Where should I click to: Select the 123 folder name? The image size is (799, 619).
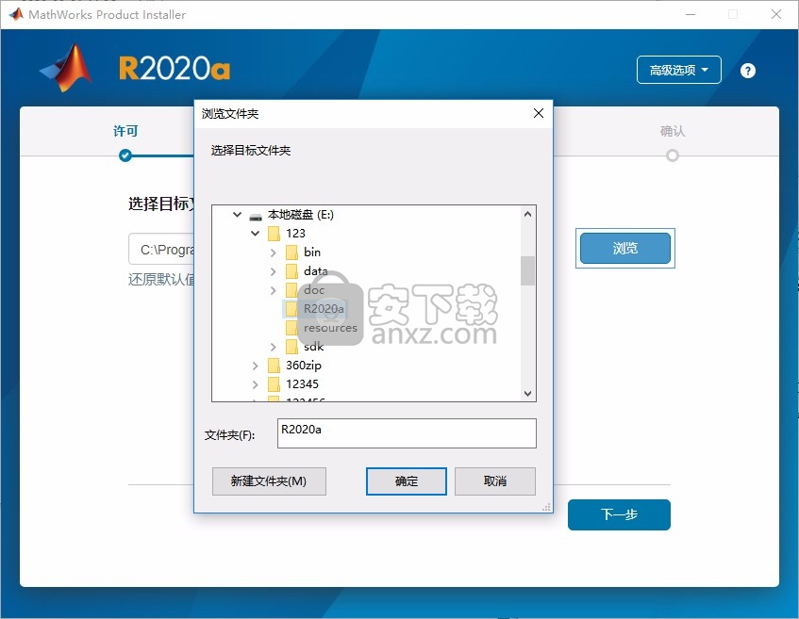295,234
